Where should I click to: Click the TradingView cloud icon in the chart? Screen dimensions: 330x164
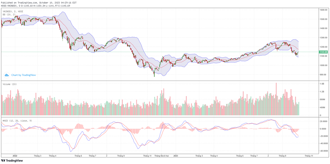click(x=7, y=75)
